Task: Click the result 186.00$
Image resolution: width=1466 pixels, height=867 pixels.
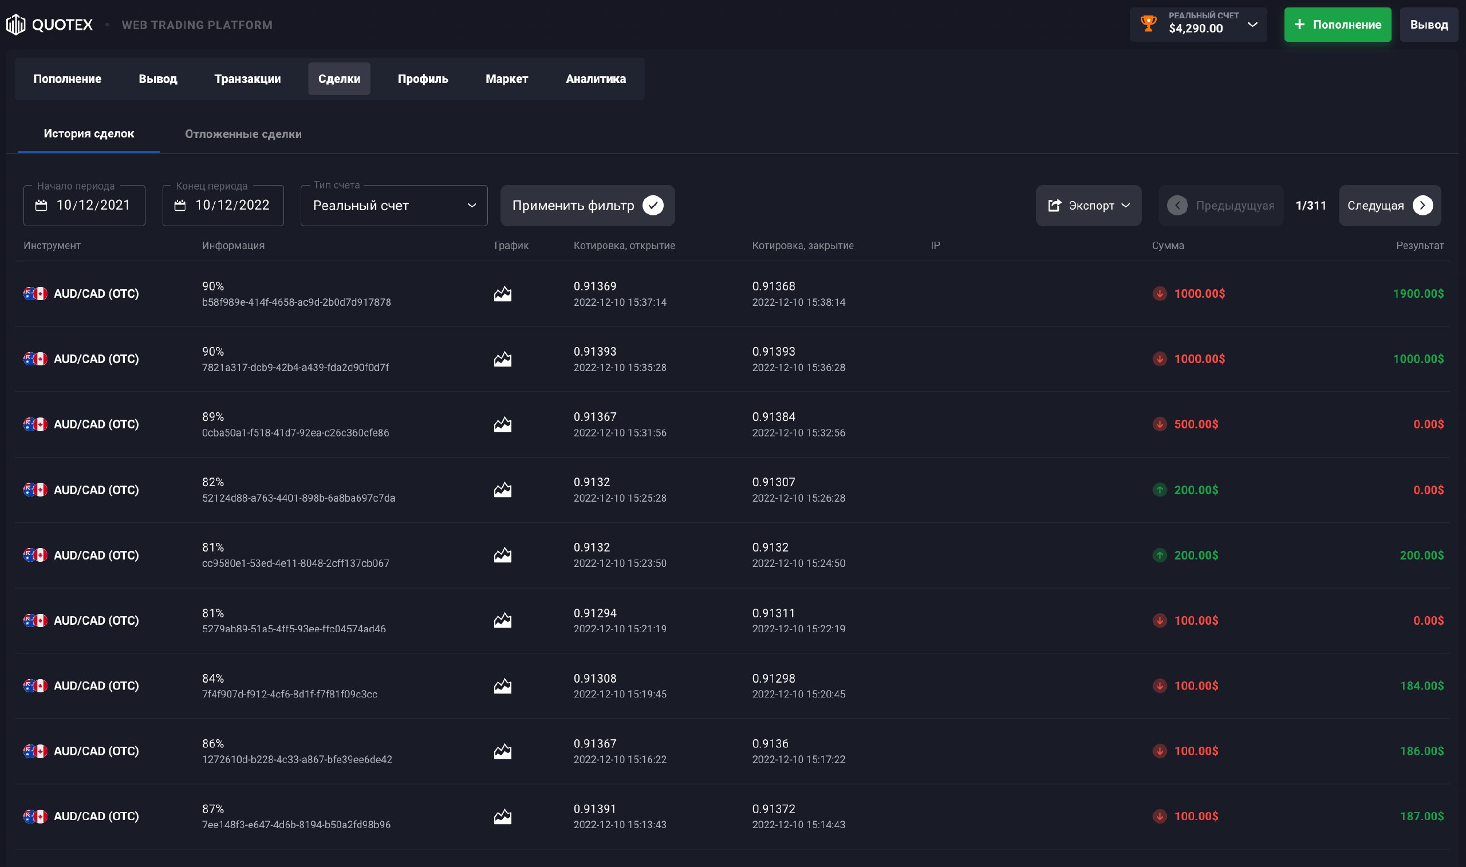Action: [1421, 751]
